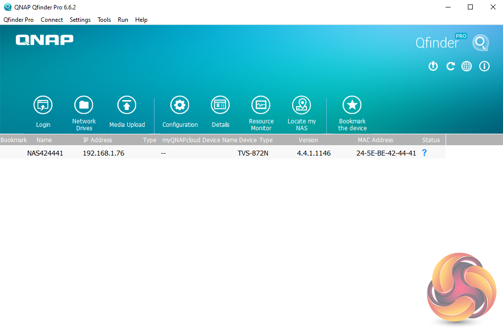
Task: Click the blue question mark status icon
Action: 424,153
